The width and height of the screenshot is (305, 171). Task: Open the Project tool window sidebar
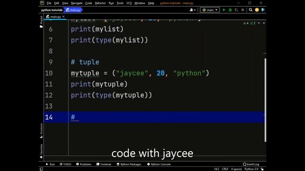pyautogui.click(x=41, y=22)
